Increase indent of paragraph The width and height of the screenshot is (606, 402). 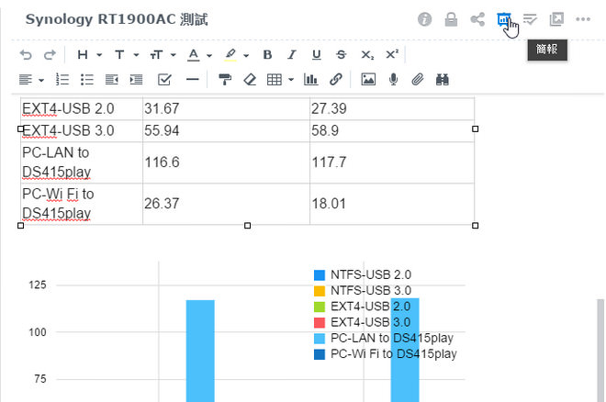[x=136, y=80]
